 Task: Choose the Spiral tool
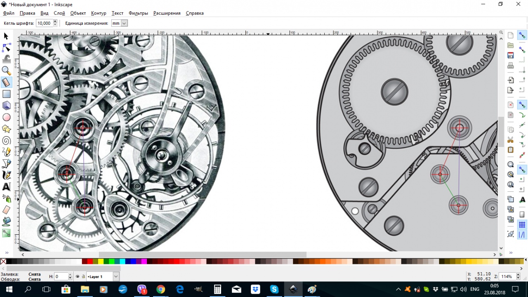[x=6, y=141]
